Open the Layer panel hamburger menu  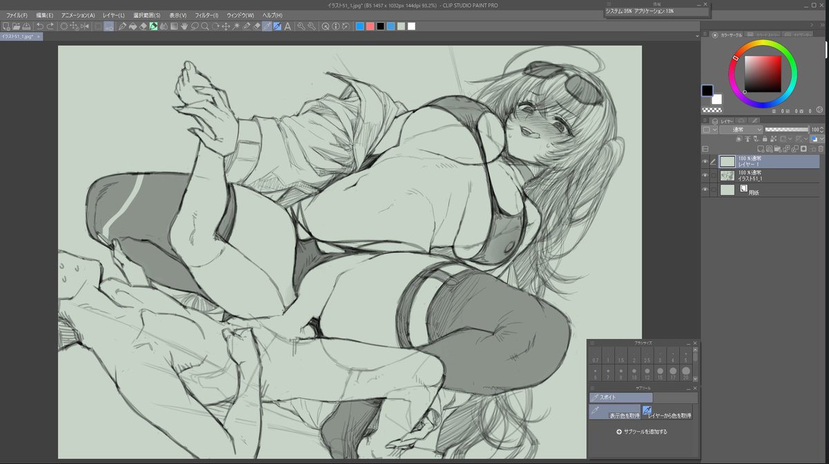705,120
